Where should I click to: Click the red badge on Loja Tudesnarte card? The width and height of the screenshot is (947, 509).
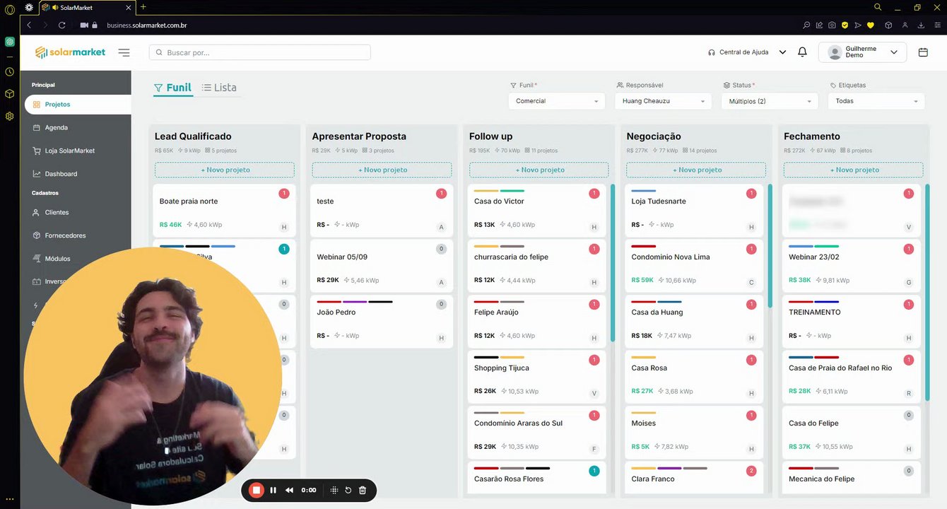pos(751,194)
